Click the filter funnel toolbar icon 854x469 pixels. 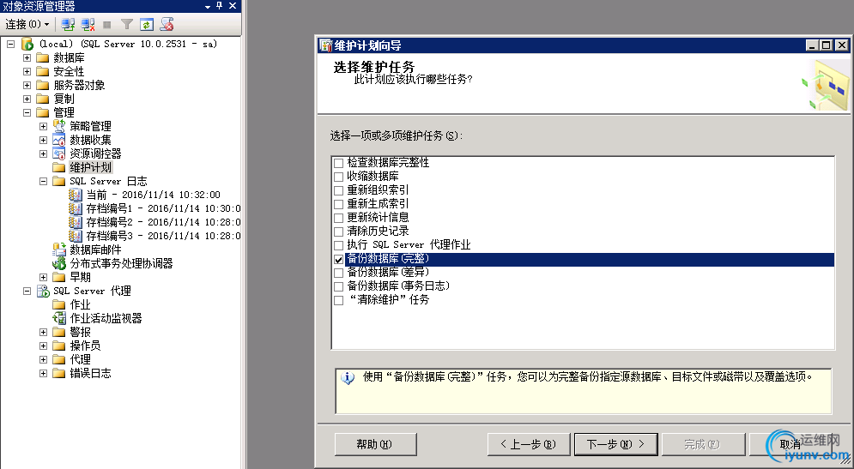pos(127,24)
